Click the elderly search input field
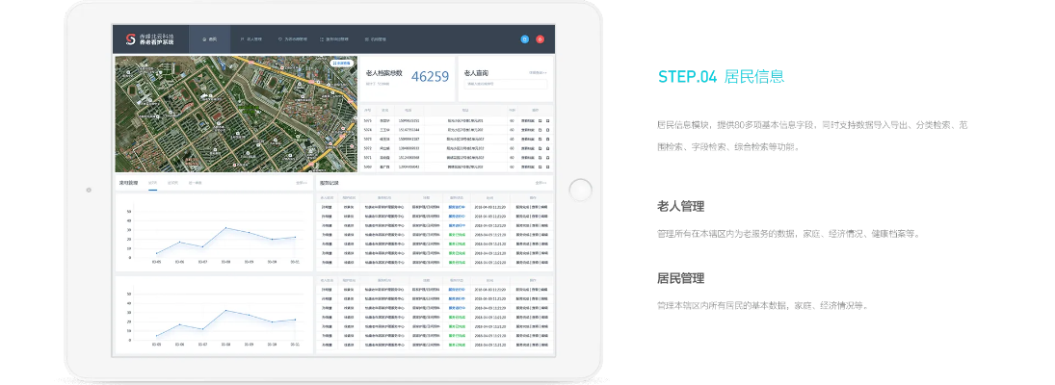Viewport: 1055px width, 385px height. tap(505, 85)
